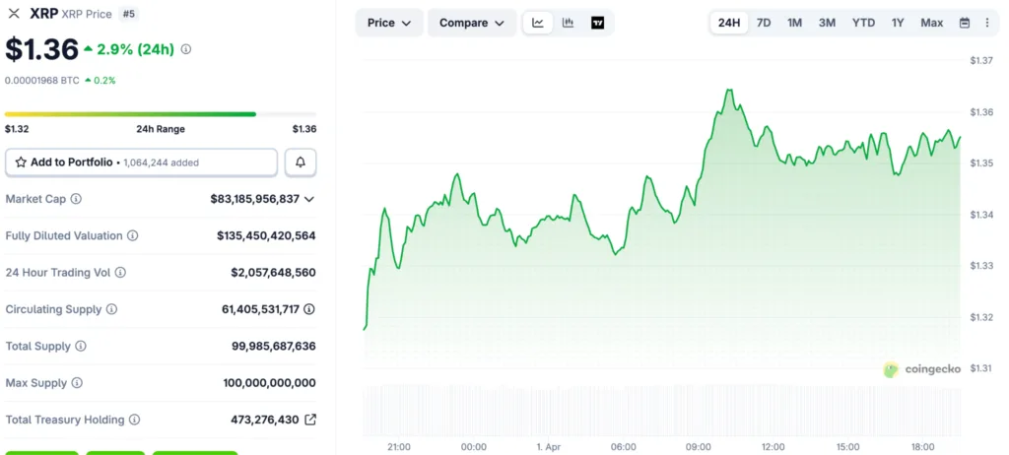Open the 24 Hour Trading Vol info icon
This screenshot has width=1009, height=455.
(120, 272)
